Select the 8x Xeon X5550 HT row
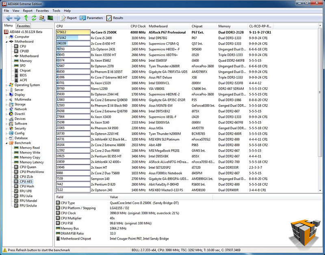 click(x=164, y=55)
